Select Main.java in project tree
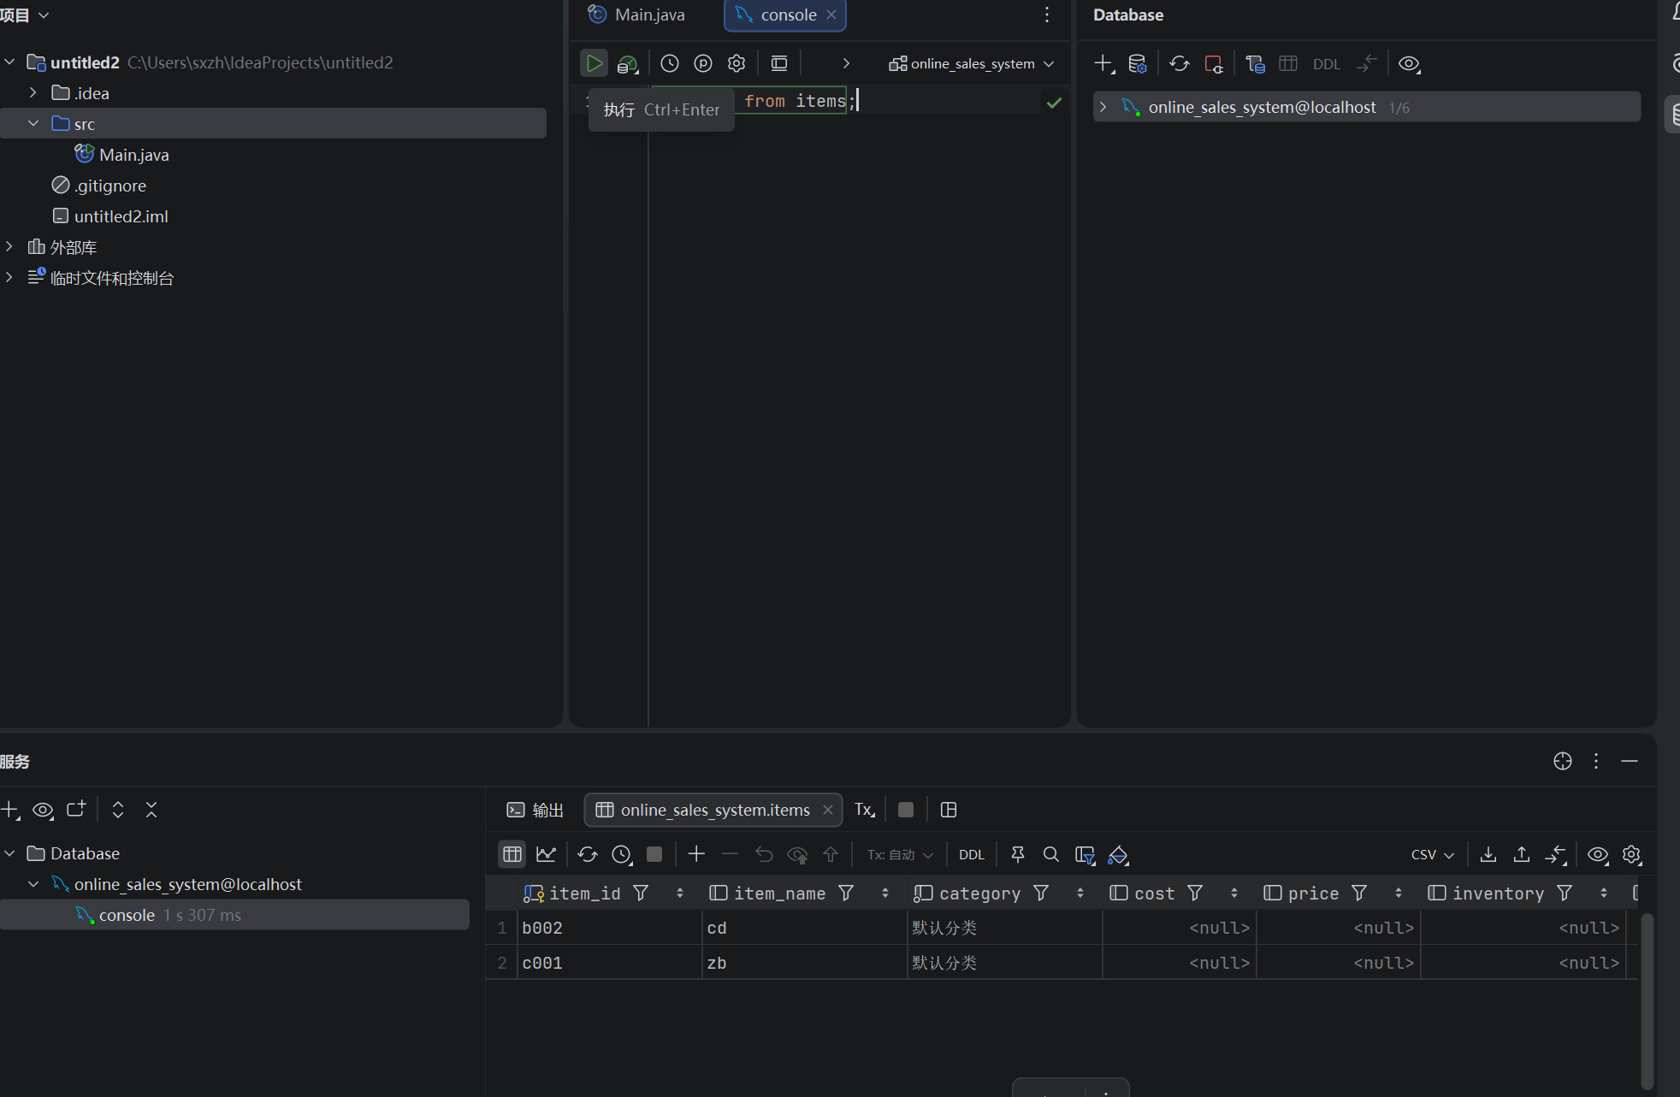 (133, 155)
